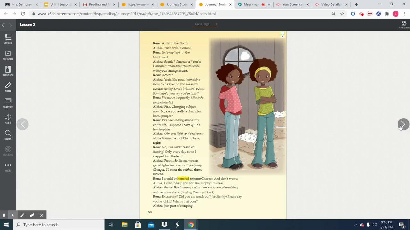The image size is (410, 230).
Task: Play the Audio from the sidebar
Action: 8,119
